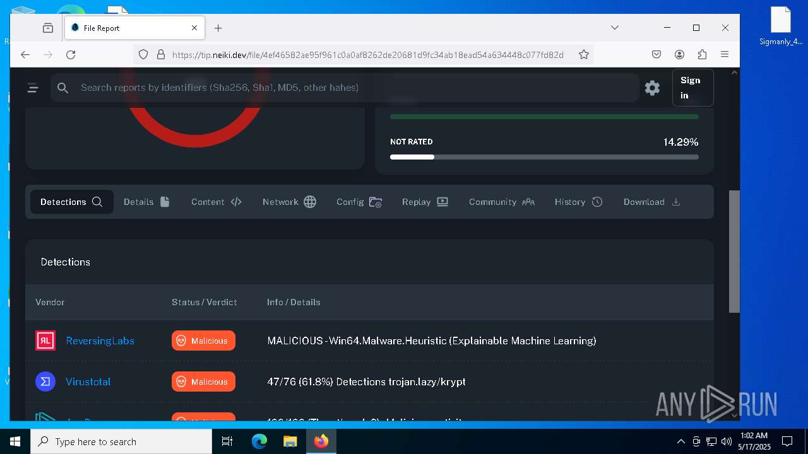Click the search magnifier icon in the site header
This screenshot has height=454, width=808.
(x=62, y=88)
